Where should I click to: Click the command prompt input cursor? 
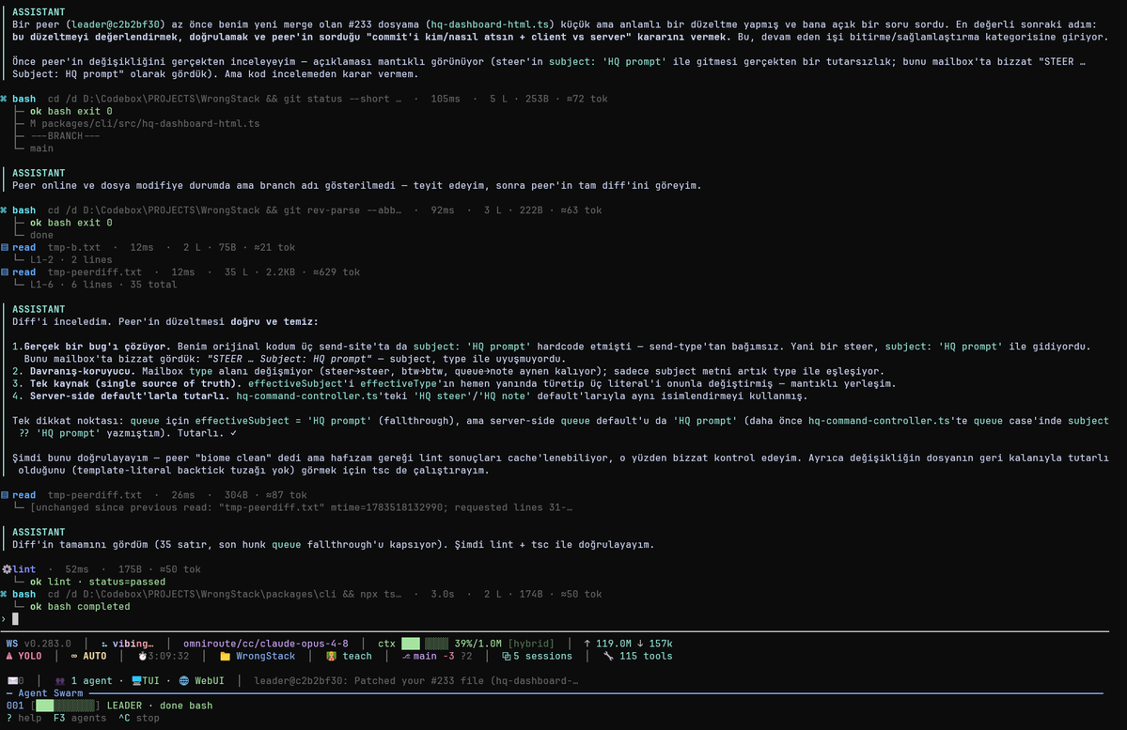coord(15,618)
